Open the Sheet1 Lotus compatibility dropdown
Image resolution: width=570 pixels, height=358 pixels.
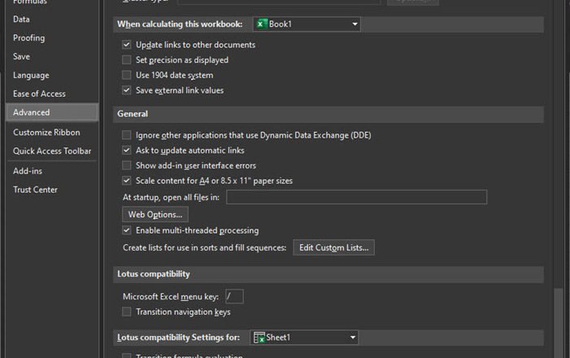click(x=304, y=338)
